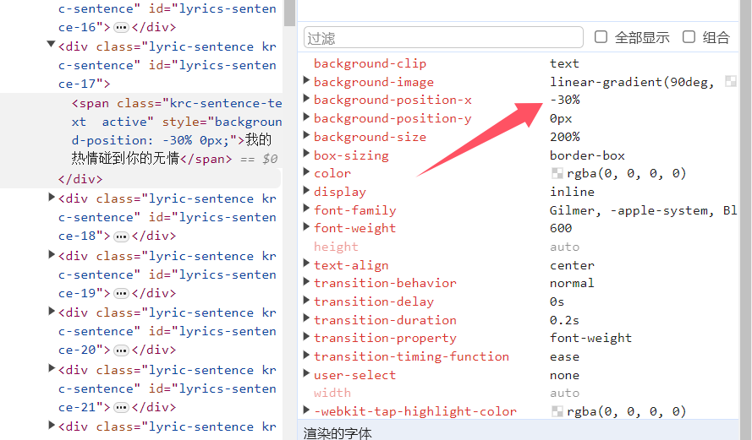Click the ellipsis badge in lyrics-sentence-16 div
Screen dimensions: 752x440
coord(121,27)
